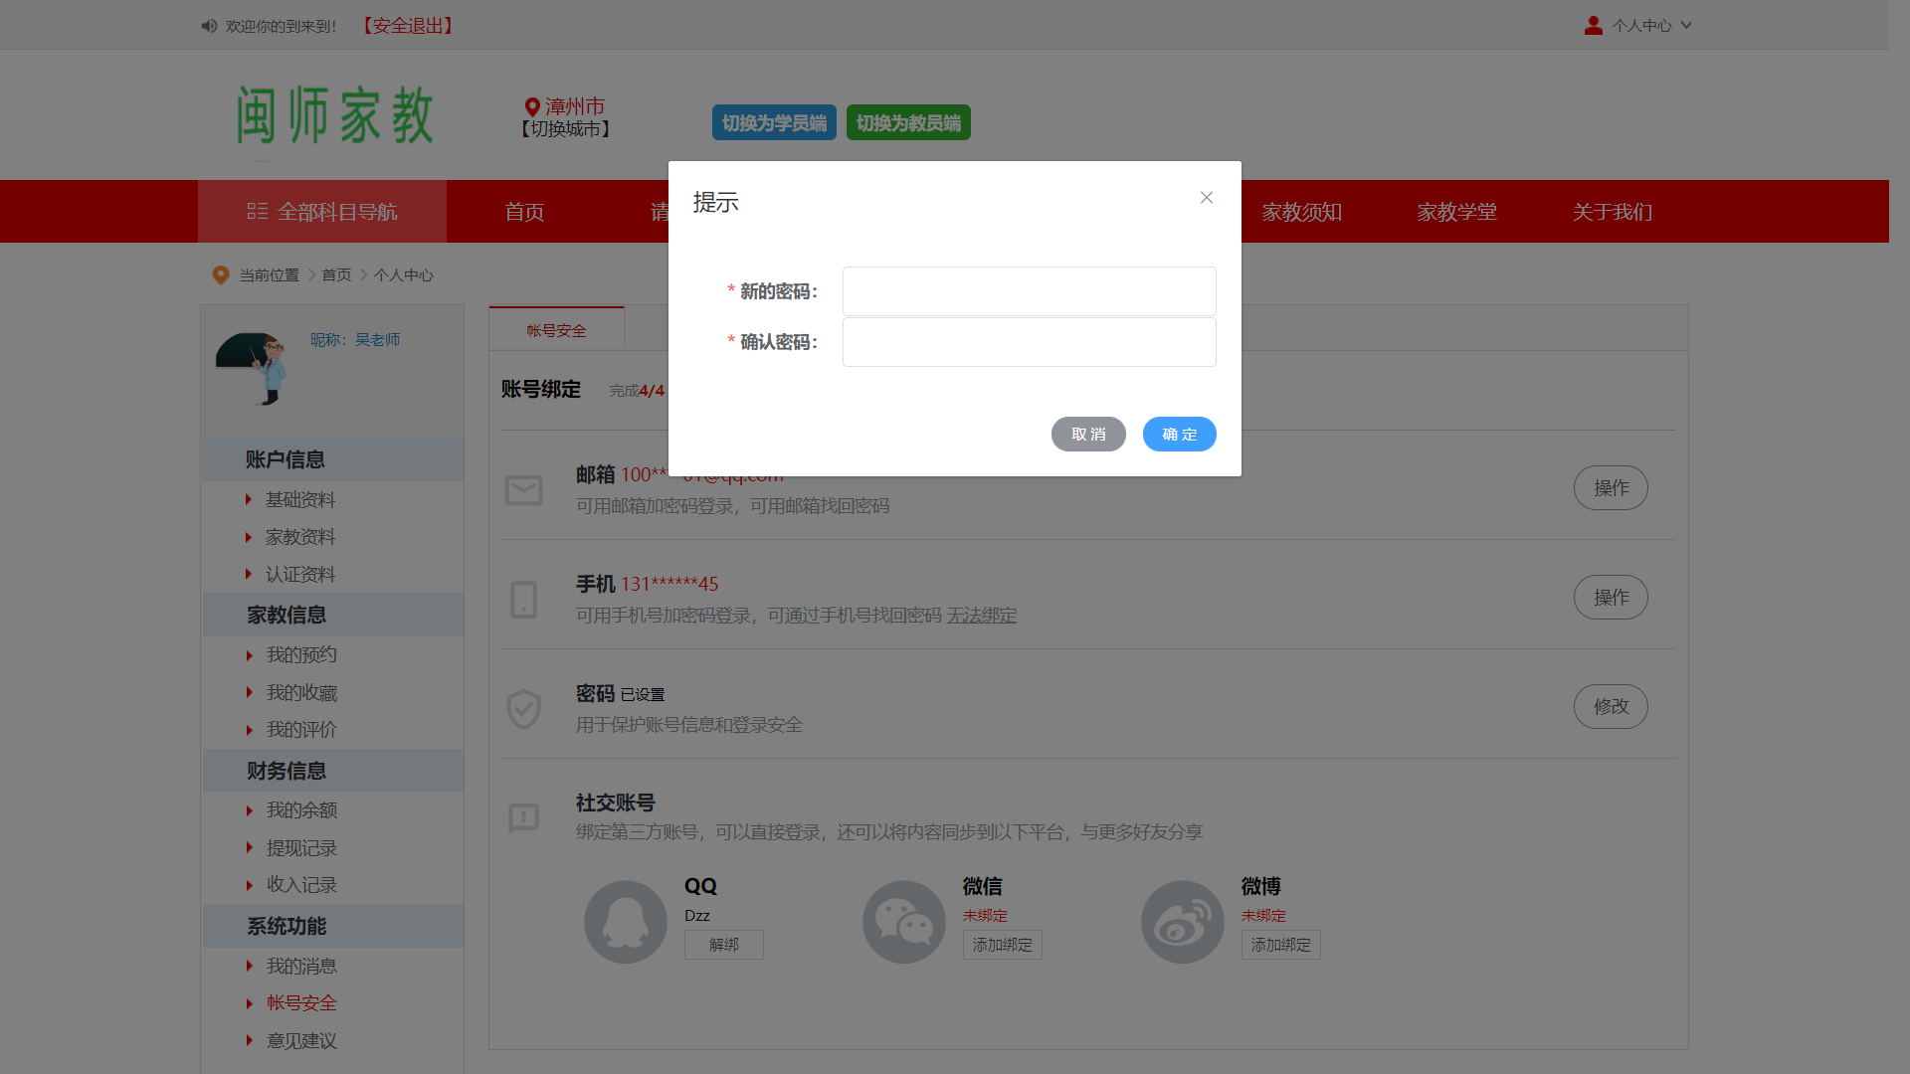Click the teacher avatar picture
Viewport: 1910px width, 1074px height.
(x=253, y=368)
